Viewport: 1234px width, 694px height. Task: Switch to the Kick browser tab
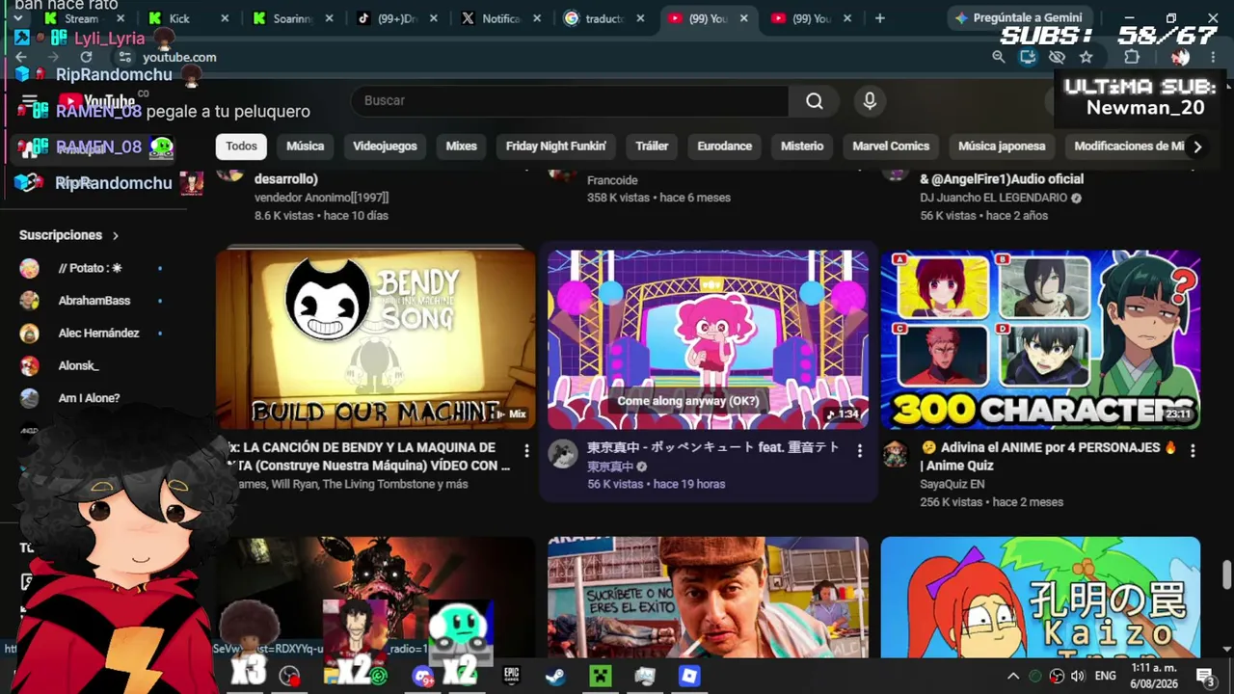coord(187,18)
